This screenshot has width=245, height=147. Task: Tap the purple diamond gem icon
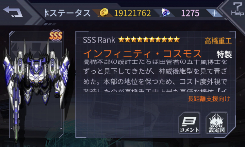point(166,13)
